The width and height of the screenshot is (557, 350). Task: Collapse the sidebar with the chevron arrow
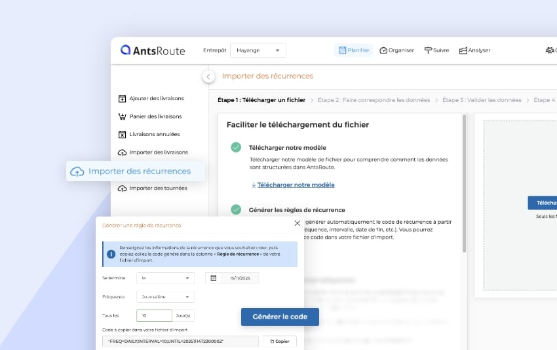click(208, 77)
